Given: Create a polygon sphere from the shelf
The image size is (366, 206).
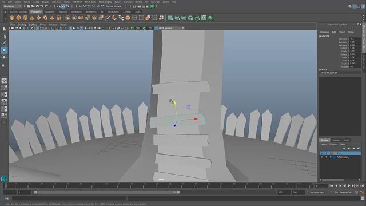Looking at the screenshot, I should pos(12,18).
